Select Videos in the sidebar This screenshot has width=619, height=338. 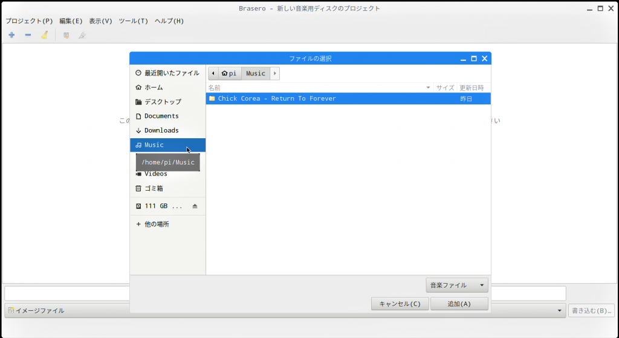[x=168, y=174]
